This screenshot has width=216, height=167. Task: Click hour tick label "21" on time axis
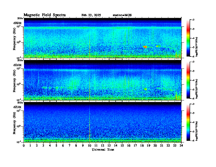point(161,146)
